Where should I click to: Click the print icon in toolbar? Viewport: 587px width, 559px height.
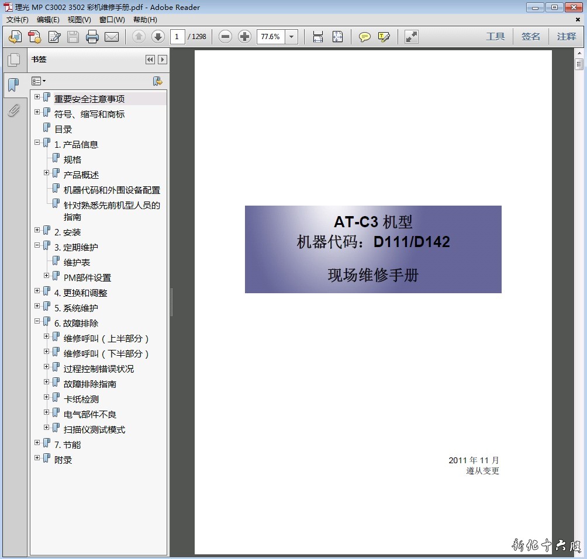tap(92, 37)
